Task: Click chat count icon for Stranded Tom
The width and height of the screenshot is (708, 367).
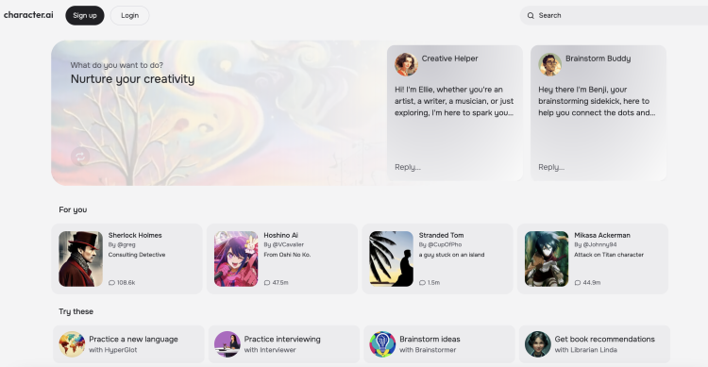Action: click(x=422, y=283)
